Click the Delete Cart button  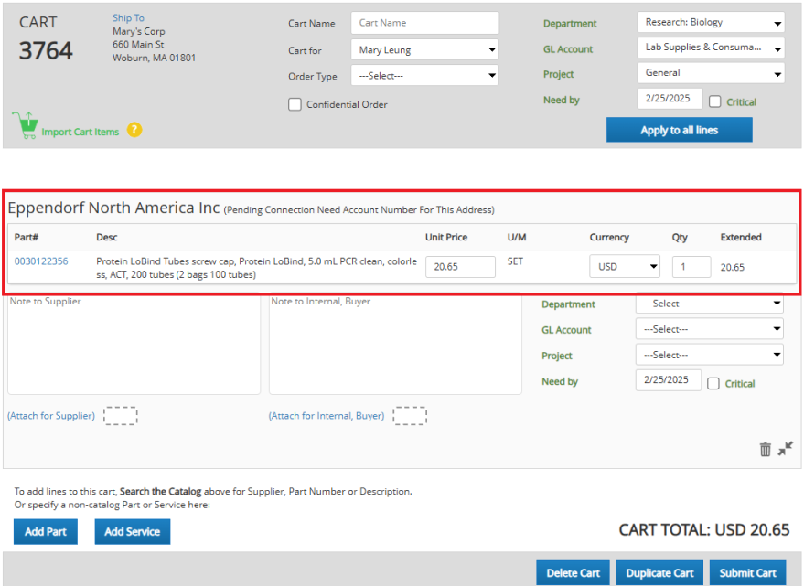(x=573, y=572)
